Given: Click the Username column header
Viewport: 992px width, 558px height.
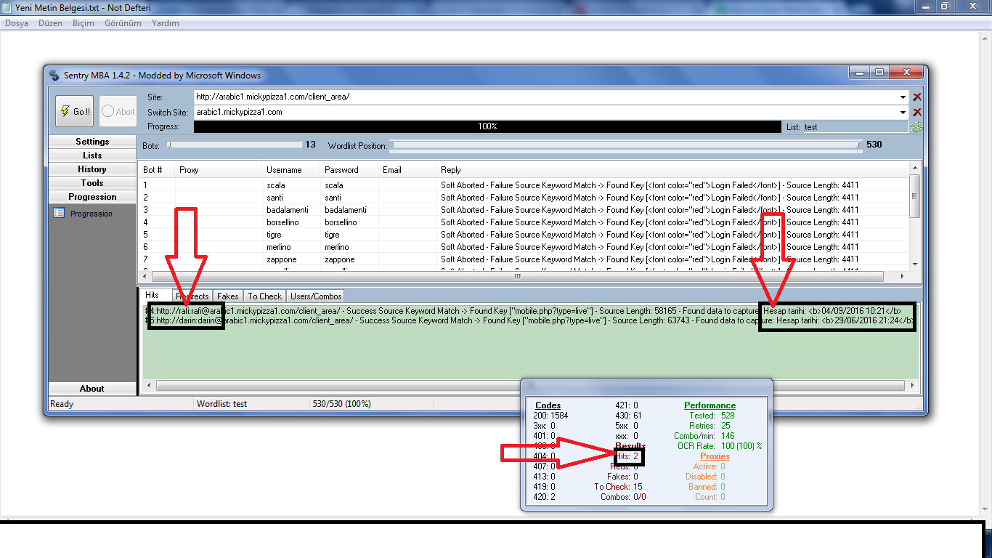Looking at the screenshot, I should (284, 170).
